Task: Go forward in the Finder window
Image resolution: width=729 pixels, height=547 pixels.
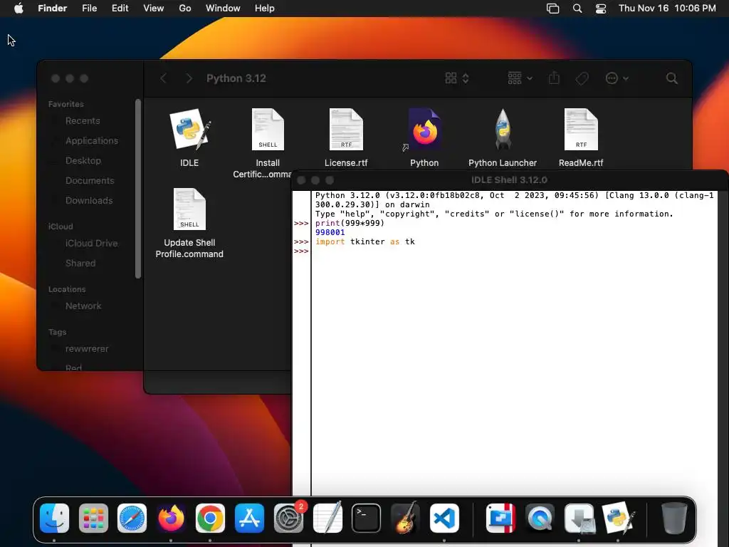Action: [x=189, y=78]
